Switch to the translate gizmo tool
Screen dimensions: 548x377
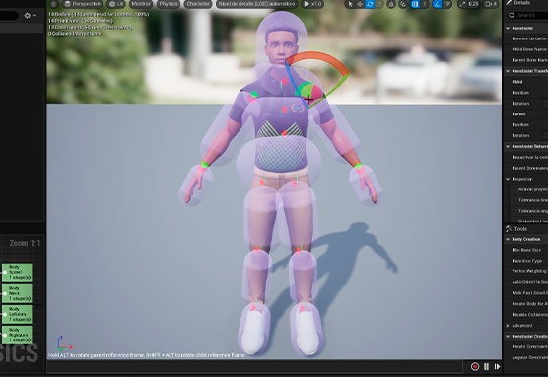coord(360,4)
